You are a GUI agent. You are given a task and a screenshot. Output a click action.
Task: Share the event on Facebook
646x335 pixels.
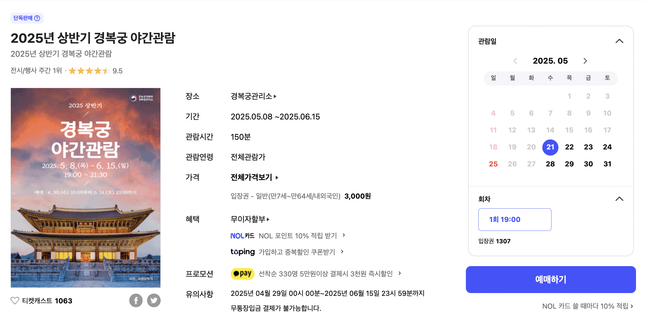point(136,300)
